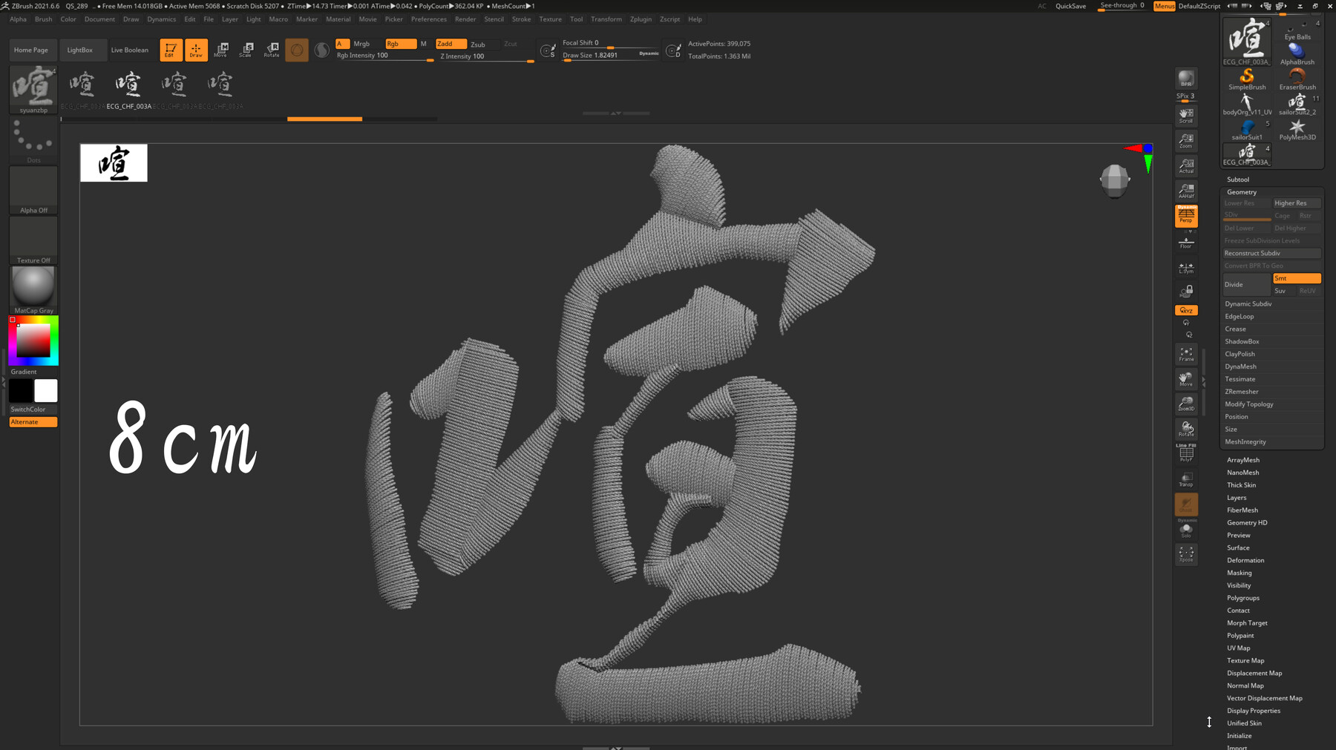
Task: Open the BPR render icon
Action: pyautogui.click(x=1185, y=78)
